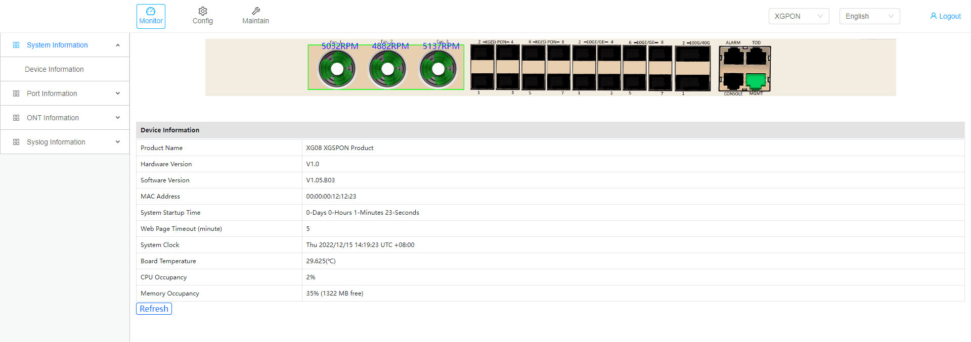Select Device Information in the sidebar
971x342 pixels.
(54, 69)
